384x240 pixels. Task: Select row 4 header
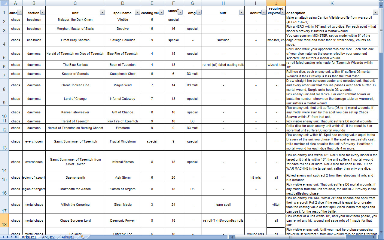point(4,40)
